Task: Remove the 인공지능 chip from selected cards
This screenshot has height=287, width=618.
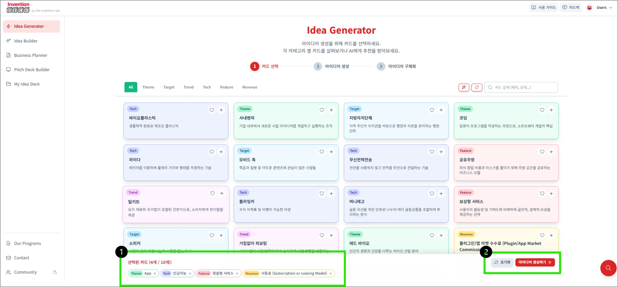Action: (x=190, y=273)
